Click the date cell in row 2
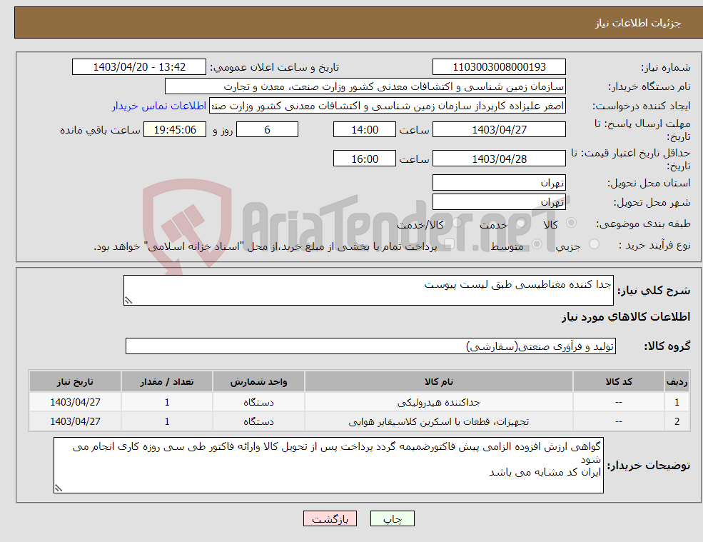The width and height of the screenshot is (703, 542). tap(76, 421)
